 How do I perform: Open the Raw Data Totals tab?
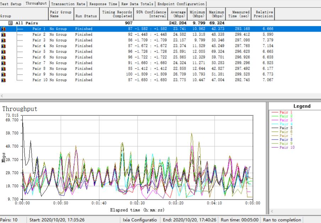coord(137,4)
